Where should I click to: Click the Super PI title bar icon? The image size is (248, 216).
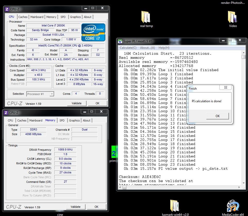120,41
